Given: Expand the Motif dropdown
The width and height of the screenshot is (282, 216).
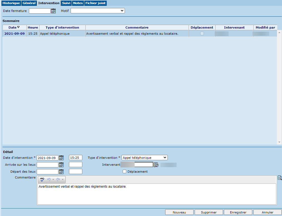Looking at the screenshot, I should [x=98, y=11].
